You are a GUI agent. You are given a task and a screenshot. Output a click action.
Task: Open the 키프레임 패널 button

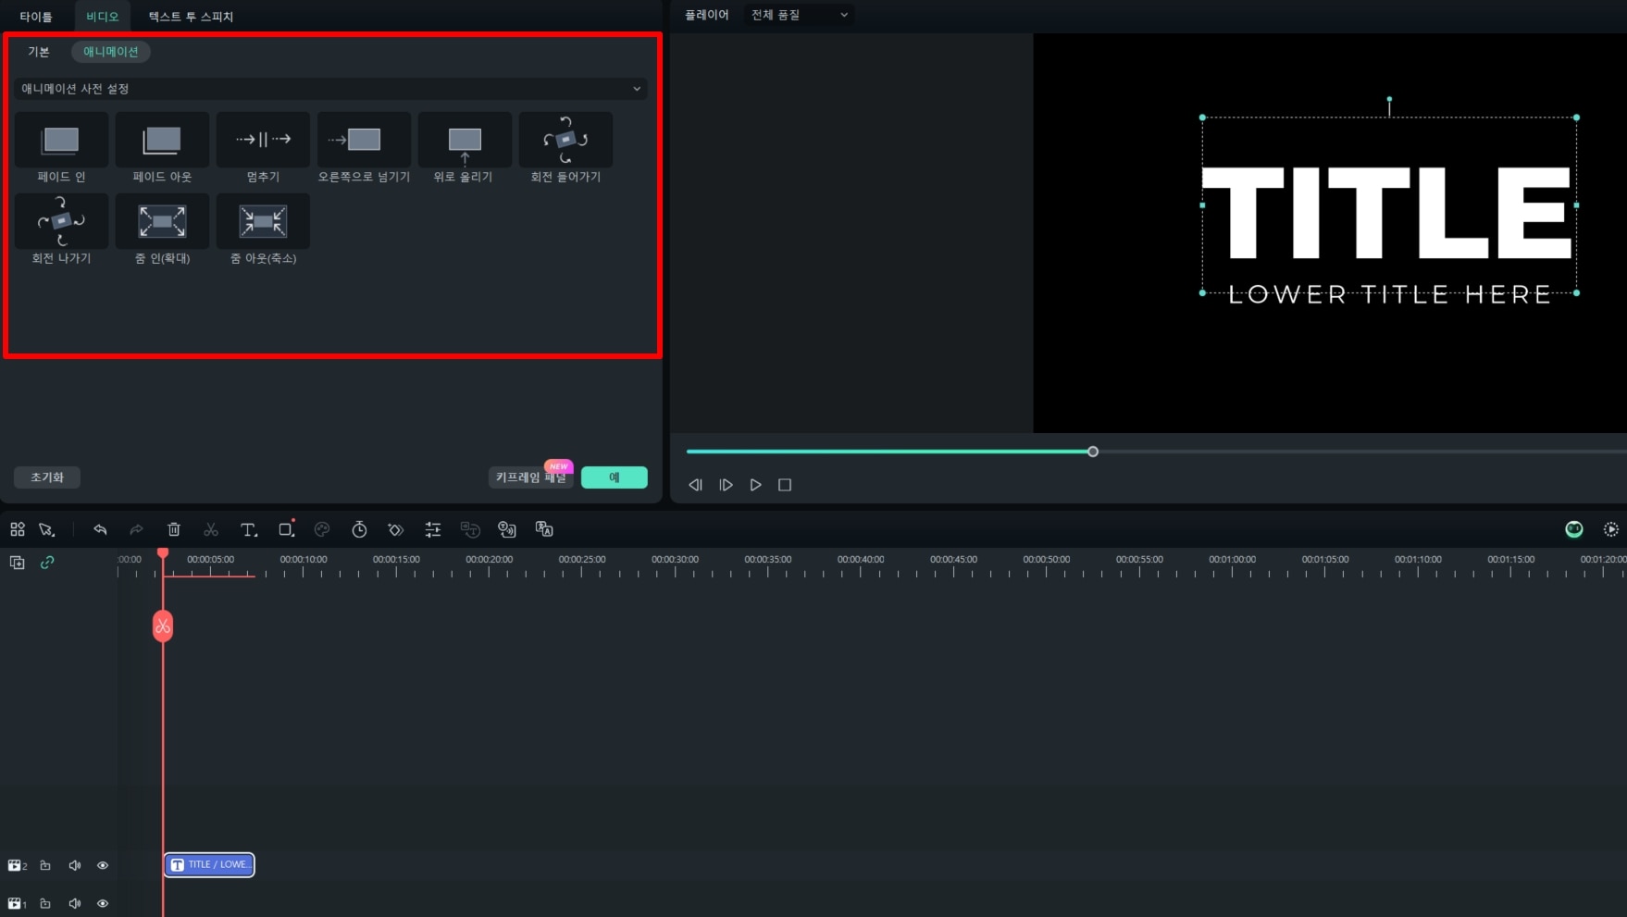pyautogui.click(x=530, y=477)
